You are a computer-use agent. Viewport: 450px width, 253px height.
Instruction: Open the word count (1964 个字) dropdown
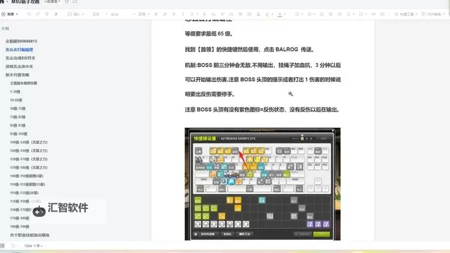point(33,246)
